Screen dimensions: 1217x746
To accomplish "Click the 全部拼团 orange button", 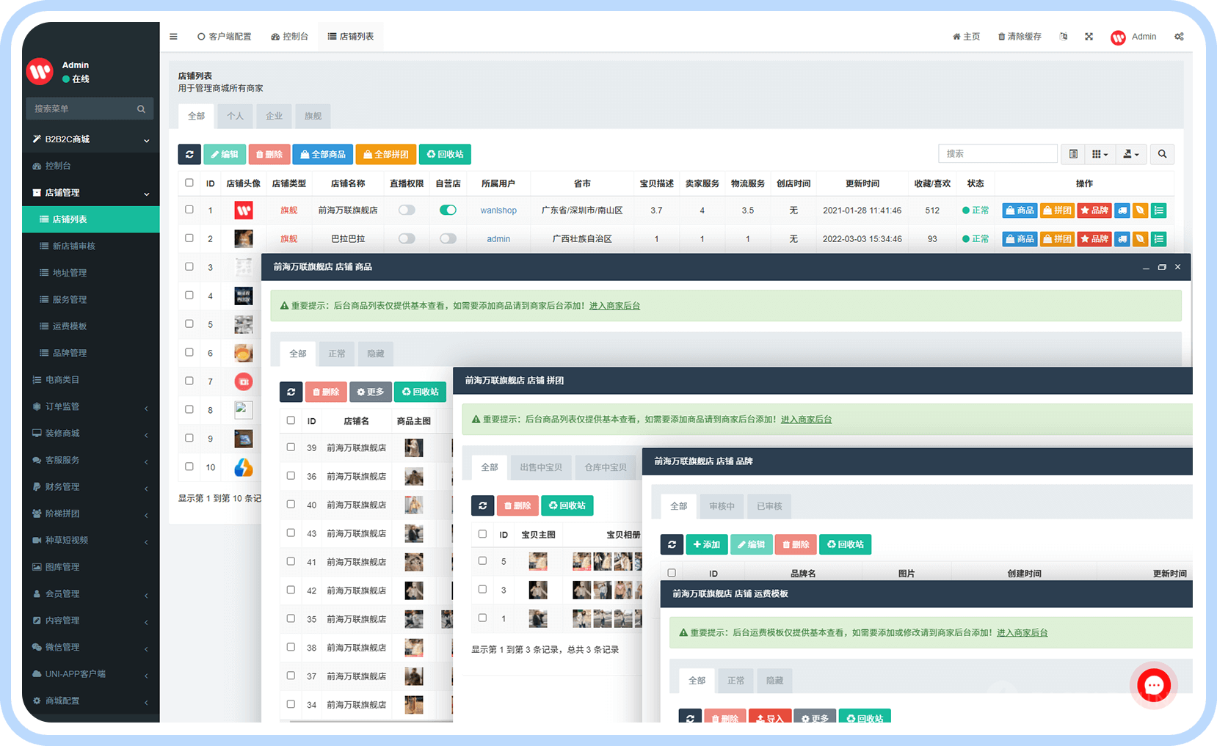I will 386,155.
